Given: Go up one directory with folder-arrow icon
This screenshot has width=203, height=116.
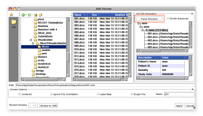Looking at the screenshot, I should pyautogui.click(x=36, y=15).
